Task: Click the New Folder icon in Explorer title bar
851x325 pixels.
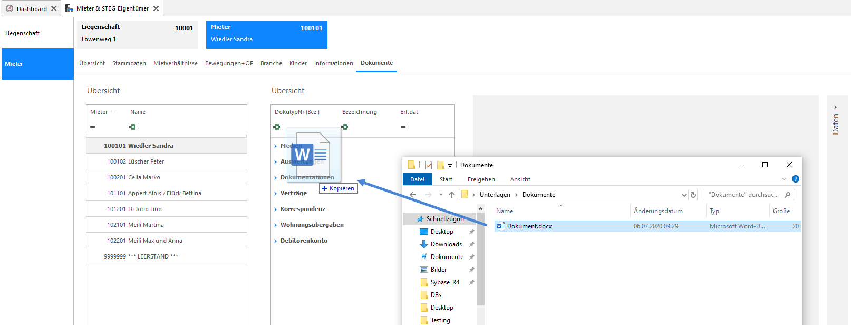Action: (440, 165)
